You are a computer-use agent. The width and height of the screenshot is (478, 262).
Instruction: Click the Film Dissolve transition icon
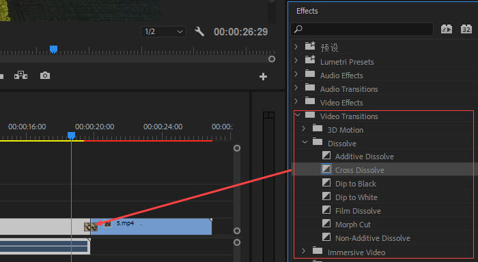326,210
